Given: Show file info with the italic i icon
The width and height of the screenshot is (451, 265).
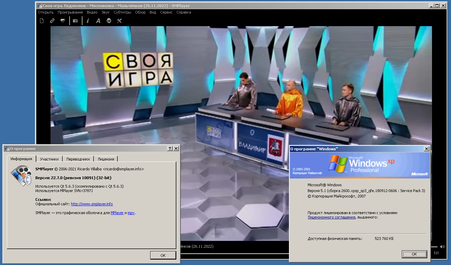Looking at the screenshot, I should pos(88,21).
